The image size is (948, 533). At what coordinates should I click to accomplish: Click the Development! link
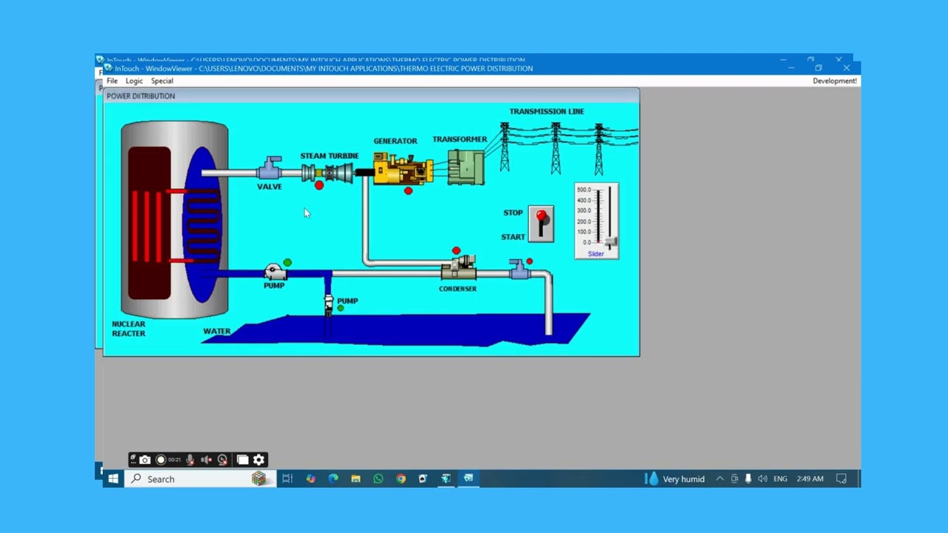[835, 81]
